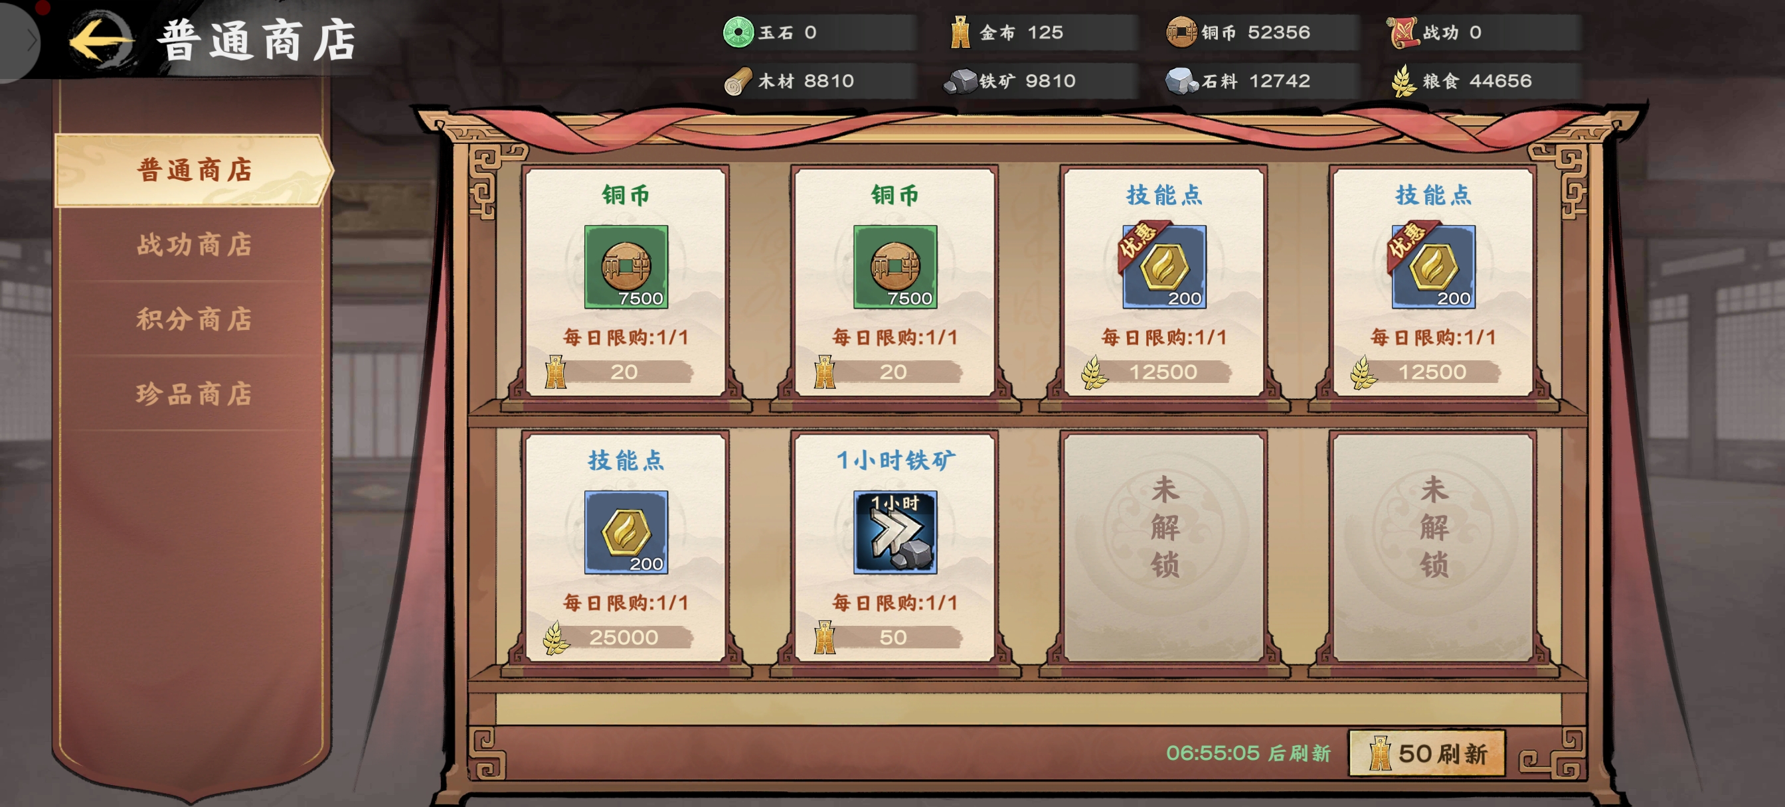Tap the 金布 currency icon in header
Image resolution: width=1785 pixels, height=807 pixels.
(x=960, y=32)
